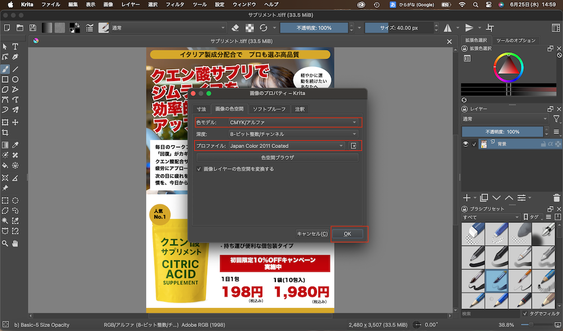Screen dimensions: 563x331
Task: Click the brush preset 検索 field
Action: (490, 314)
